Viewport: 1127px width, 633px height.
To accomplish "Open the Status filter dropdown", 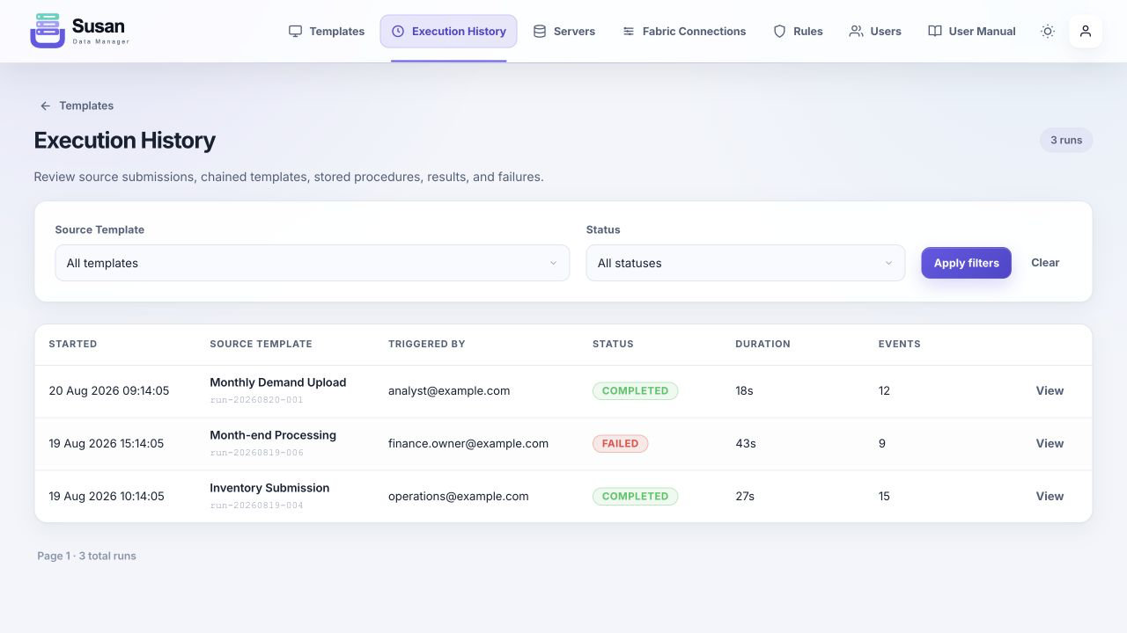I will [746, 263].
